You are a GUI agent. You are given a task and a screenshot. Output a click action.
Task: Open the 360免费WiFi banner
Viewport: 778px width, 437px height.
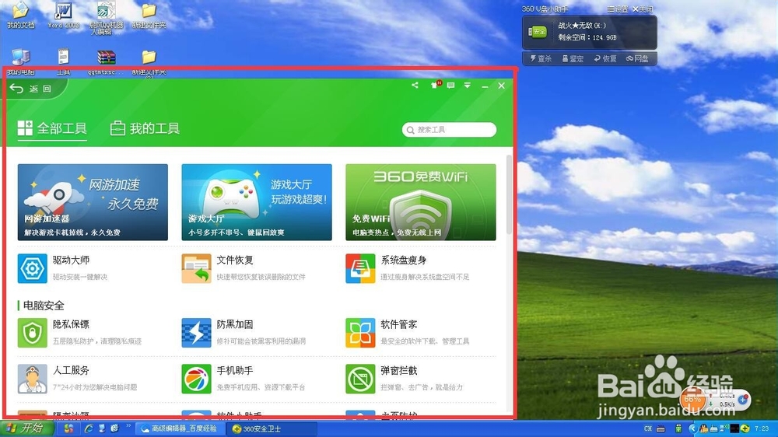tap(421, 202)
